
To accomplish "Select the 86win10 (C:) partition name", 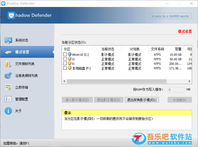I will coord(80,55).
